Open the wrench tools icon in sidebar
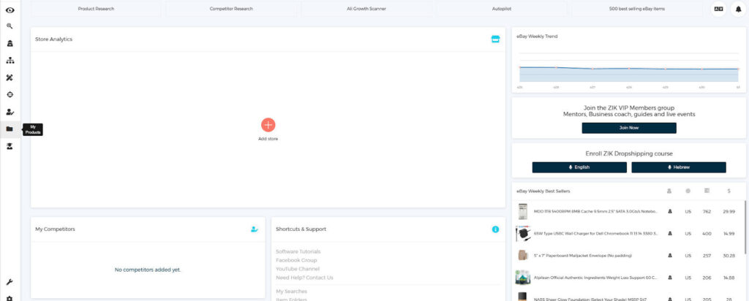The height and width of the screenshot is (301, 749). [10, 282]
